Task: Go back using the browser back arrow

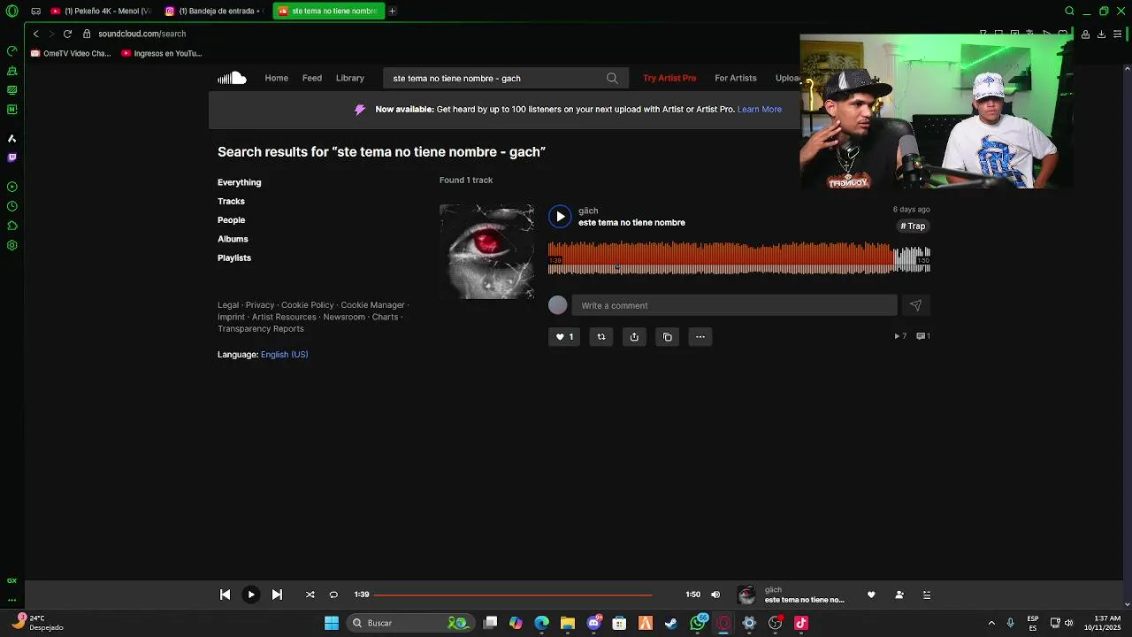Action: [35, 34]
